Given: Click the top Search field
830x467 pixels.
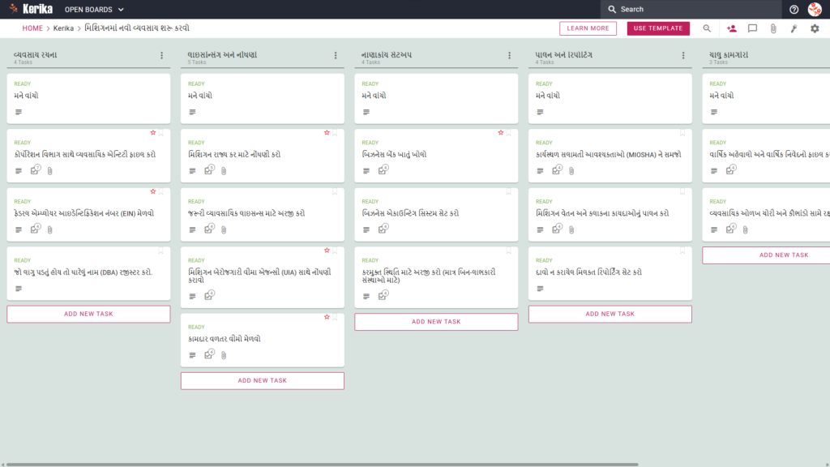Looking at the screenshot, I should pos(691,9).
